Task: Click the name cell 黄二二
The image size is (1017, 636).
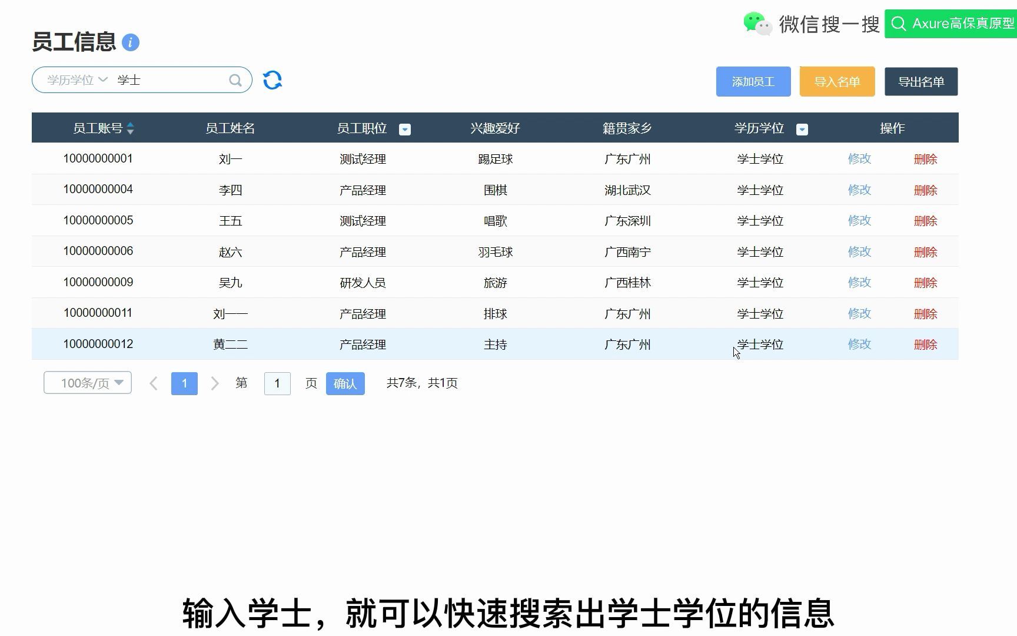Action: click(231, 344)
